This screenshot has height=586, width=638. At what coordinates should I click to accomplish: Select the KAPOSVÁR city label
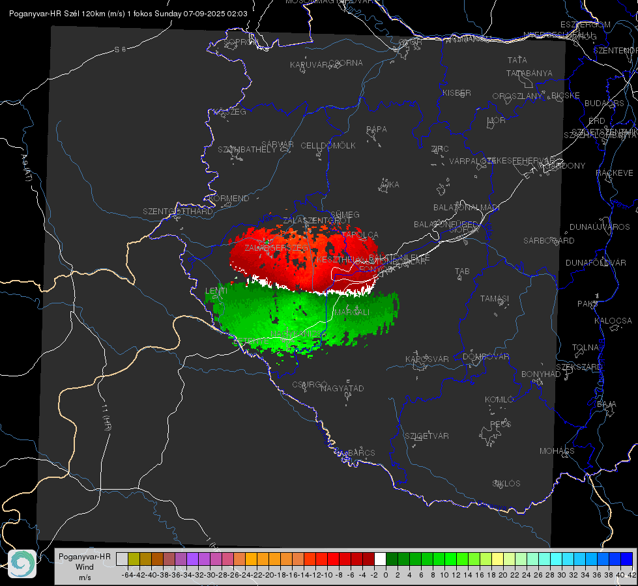click(x=427, y=359)
